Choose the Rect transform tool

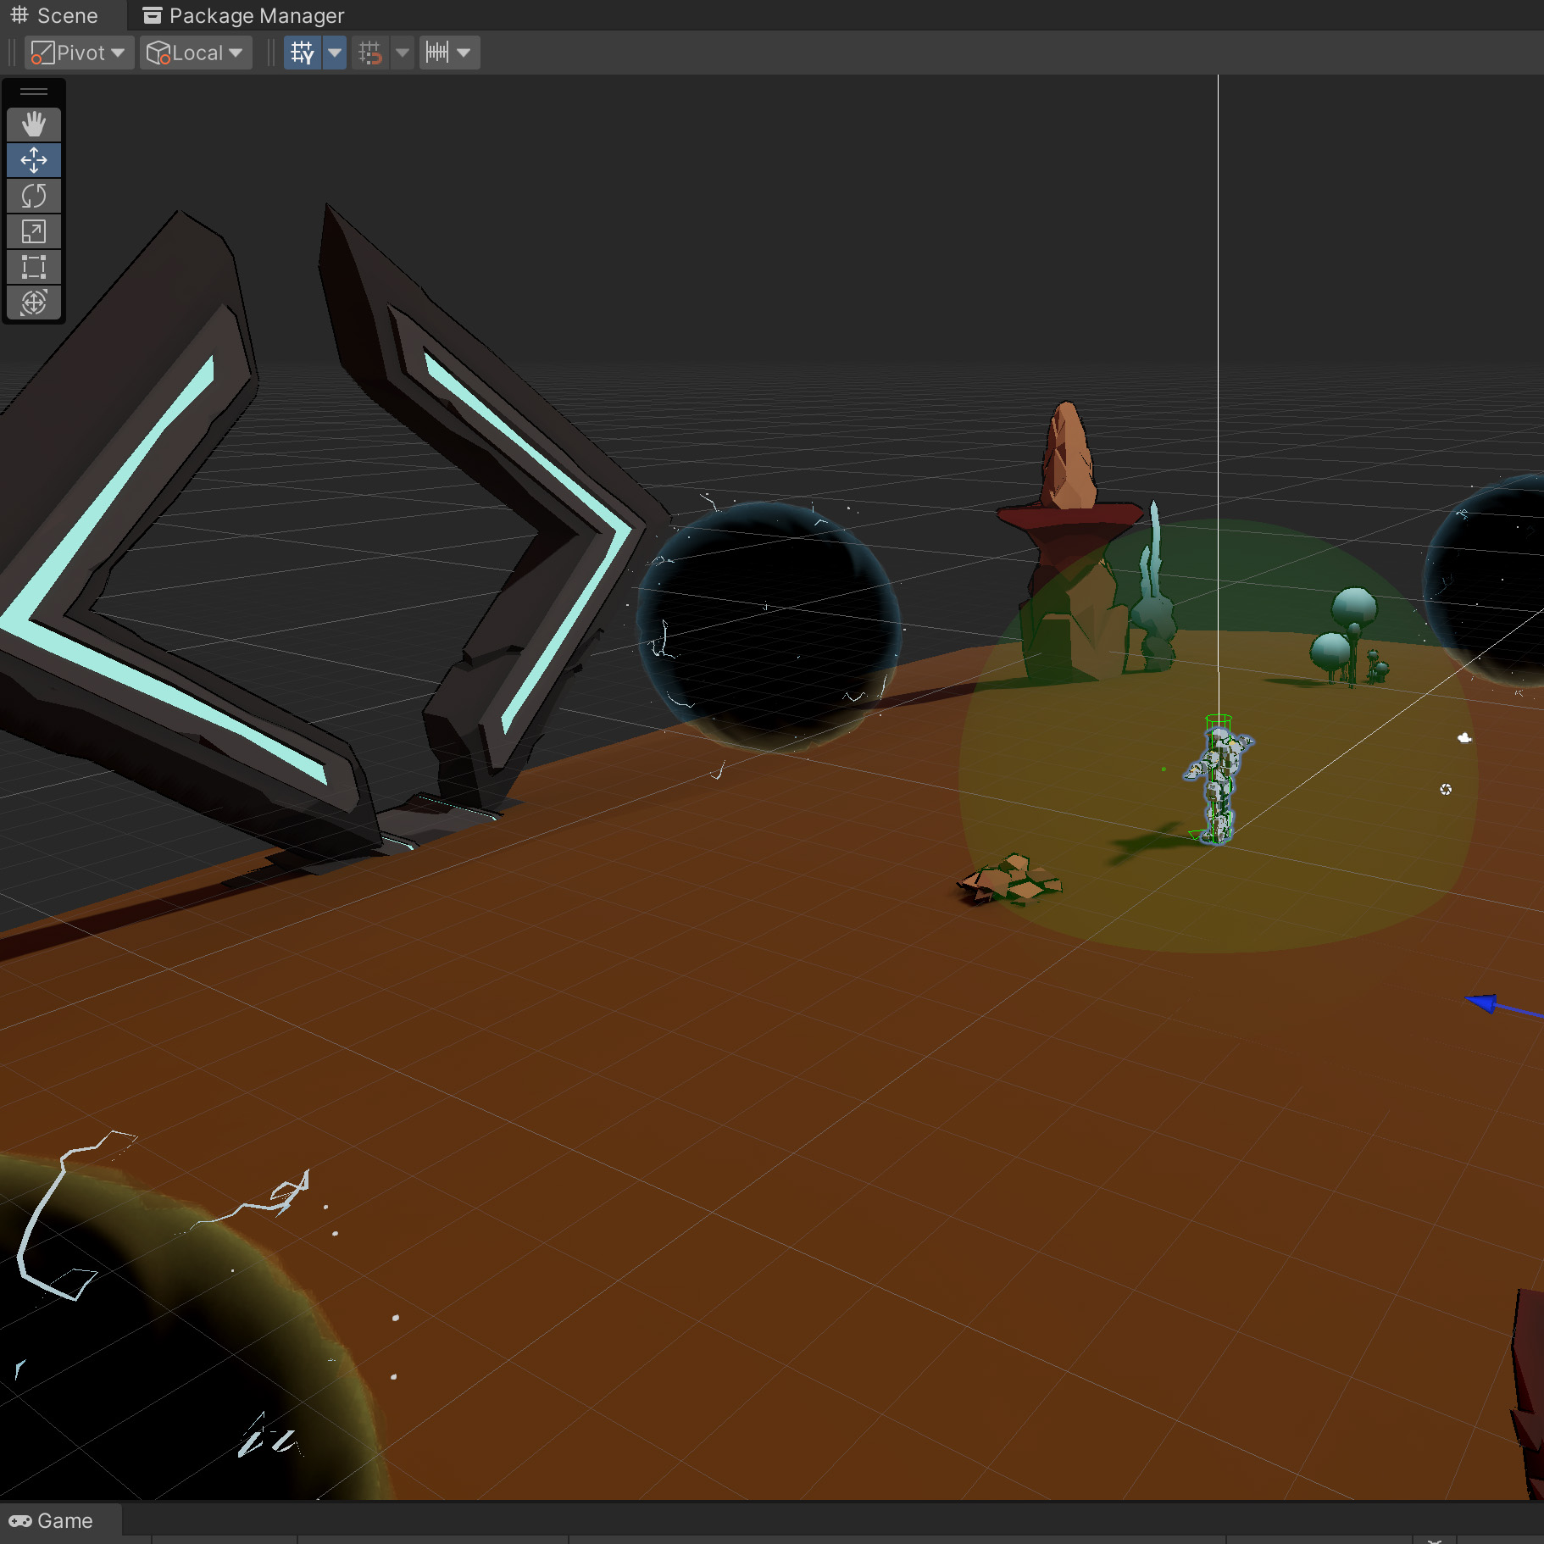(x=34, y=267)
